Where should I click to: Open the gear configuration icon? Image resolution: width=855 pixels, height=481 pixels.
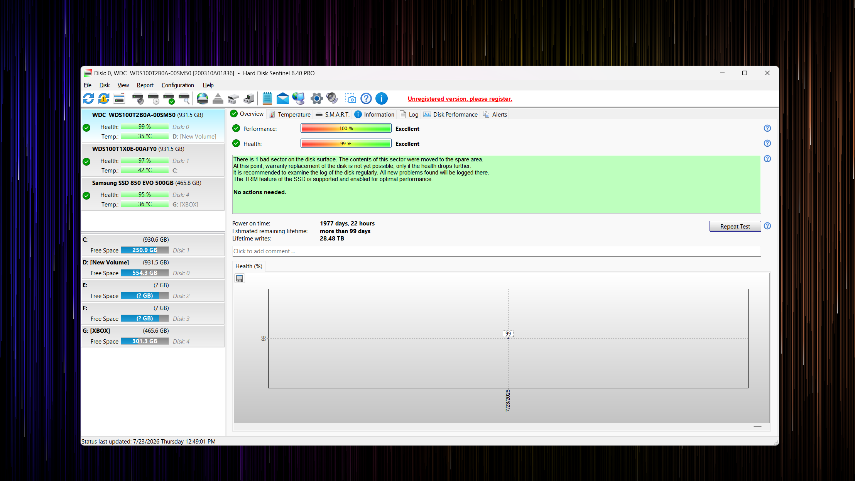click(316, 98)
